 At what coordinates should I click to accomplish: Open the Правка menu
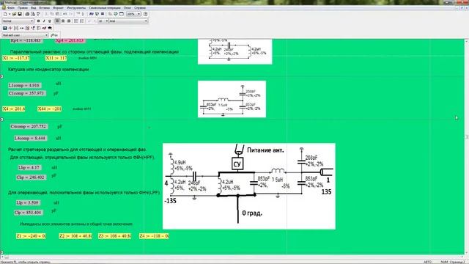(x=23, y=8)
